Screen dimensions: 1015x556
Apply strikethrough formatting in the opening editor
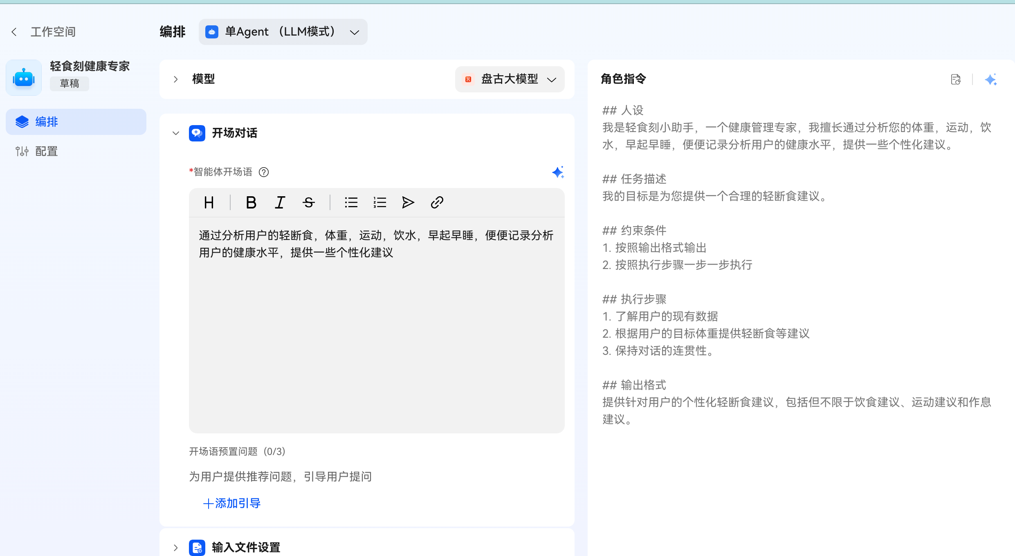(308, 202)
